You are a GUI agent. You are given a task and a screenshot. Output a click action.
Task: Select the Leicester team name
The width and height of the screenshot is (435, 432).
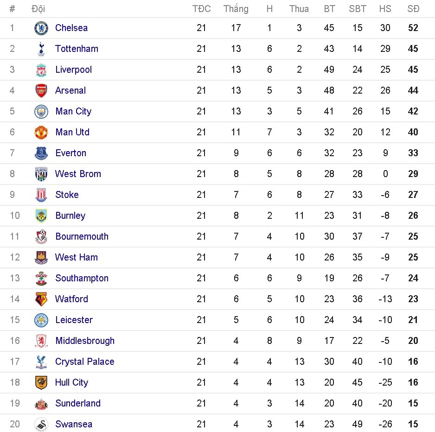pyautogui.click(x=74, y=320)
